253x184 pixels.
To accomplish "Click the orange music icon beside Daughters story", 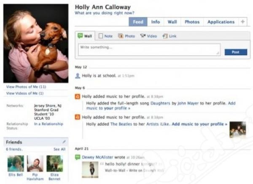I will 78,97.
